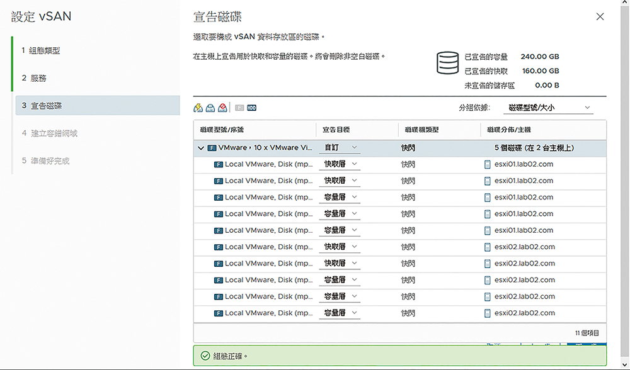Click host name in first esxi02.lab02.com row

(x=524, y=247)
